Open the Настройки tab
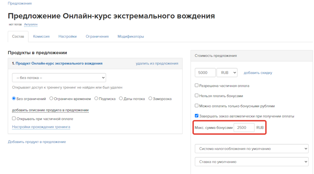This screenshot has width=314, height=174. coord(68,37)
